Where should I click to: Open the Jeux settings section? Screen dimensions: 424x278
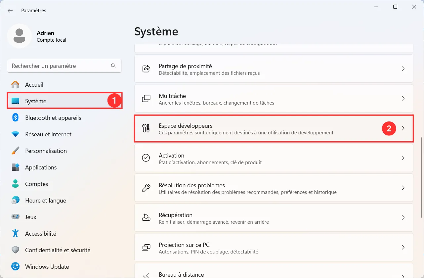[64, 217]
